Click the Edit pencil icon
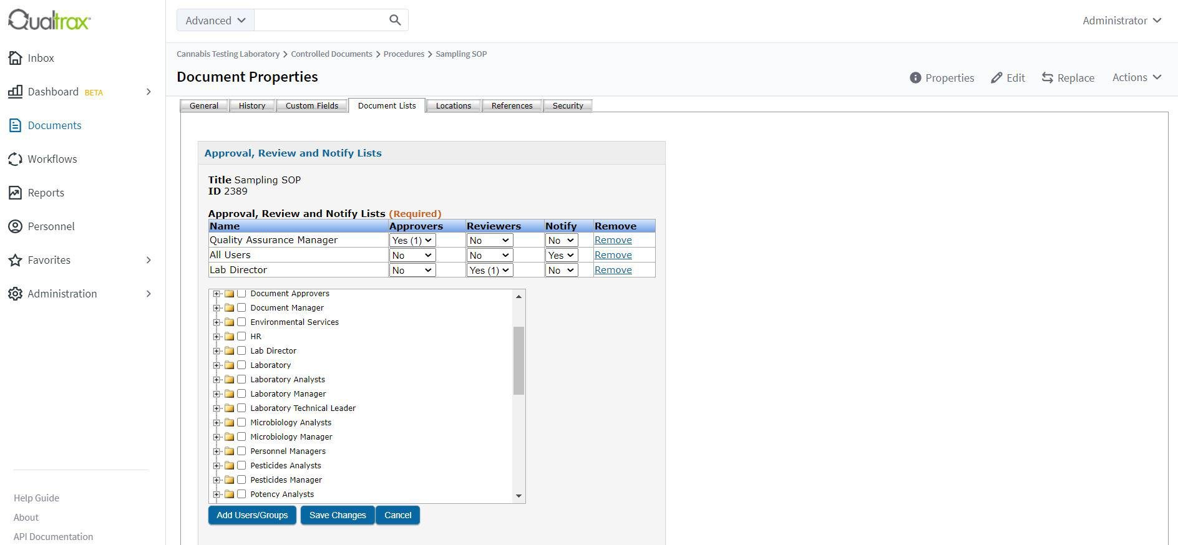 pos(996,78)
